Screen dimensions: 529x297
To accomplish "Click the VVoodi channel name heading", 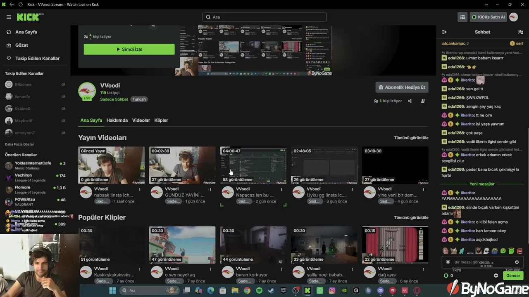I will 110,85.
